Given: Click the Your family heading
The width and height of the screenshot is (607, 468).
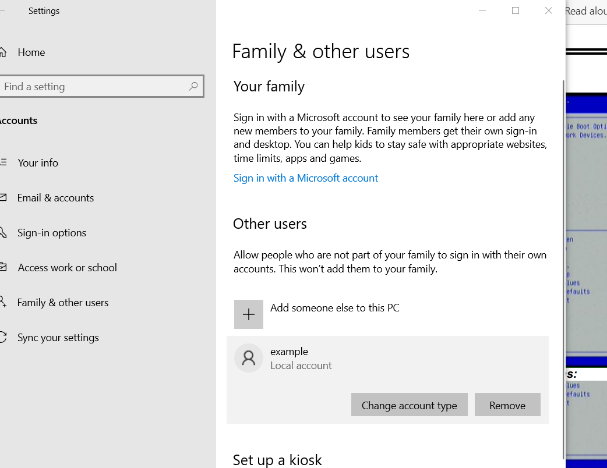Looking at the screenshot, I should click(x=269, y=87).
